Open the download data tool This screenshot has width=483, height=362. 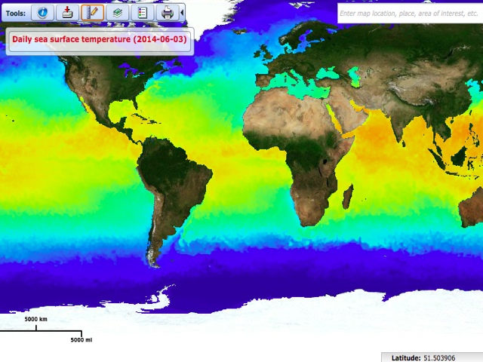click(67, 12)
